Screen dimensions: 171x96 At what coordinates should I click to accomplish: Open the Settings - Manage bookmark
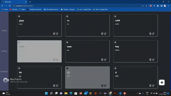(68, 10)
